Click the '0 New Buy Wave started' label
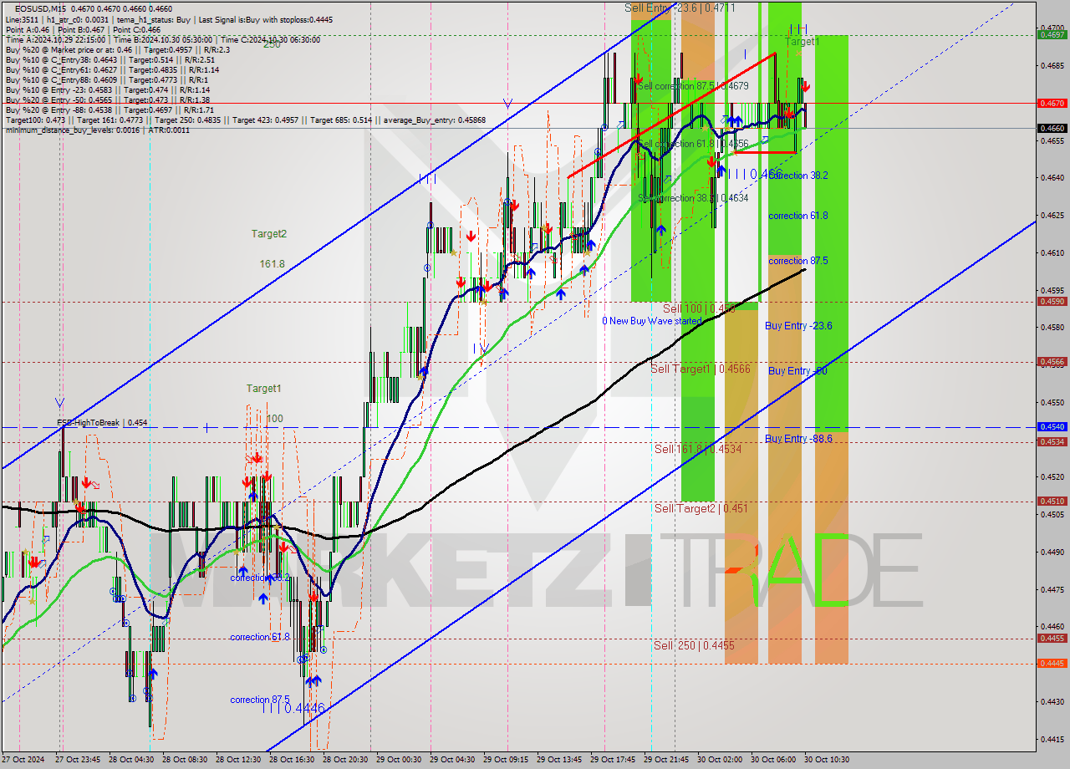The height and width of the screenshot is (769, 1070). tap(652, 321)
